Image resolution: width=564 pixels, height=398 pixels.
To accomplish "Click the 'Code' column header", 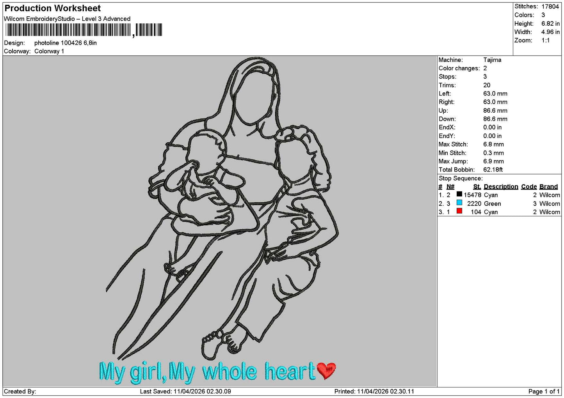I will [529, 187].
